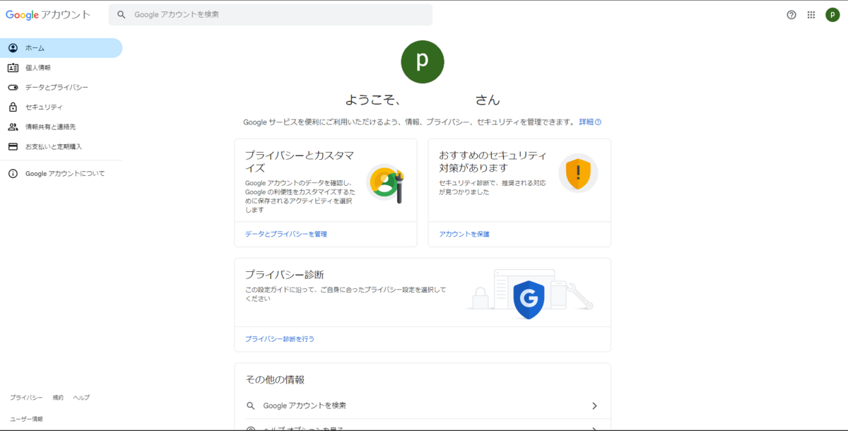Click the 個人情報 ID card icon

(x=13, y=68)
